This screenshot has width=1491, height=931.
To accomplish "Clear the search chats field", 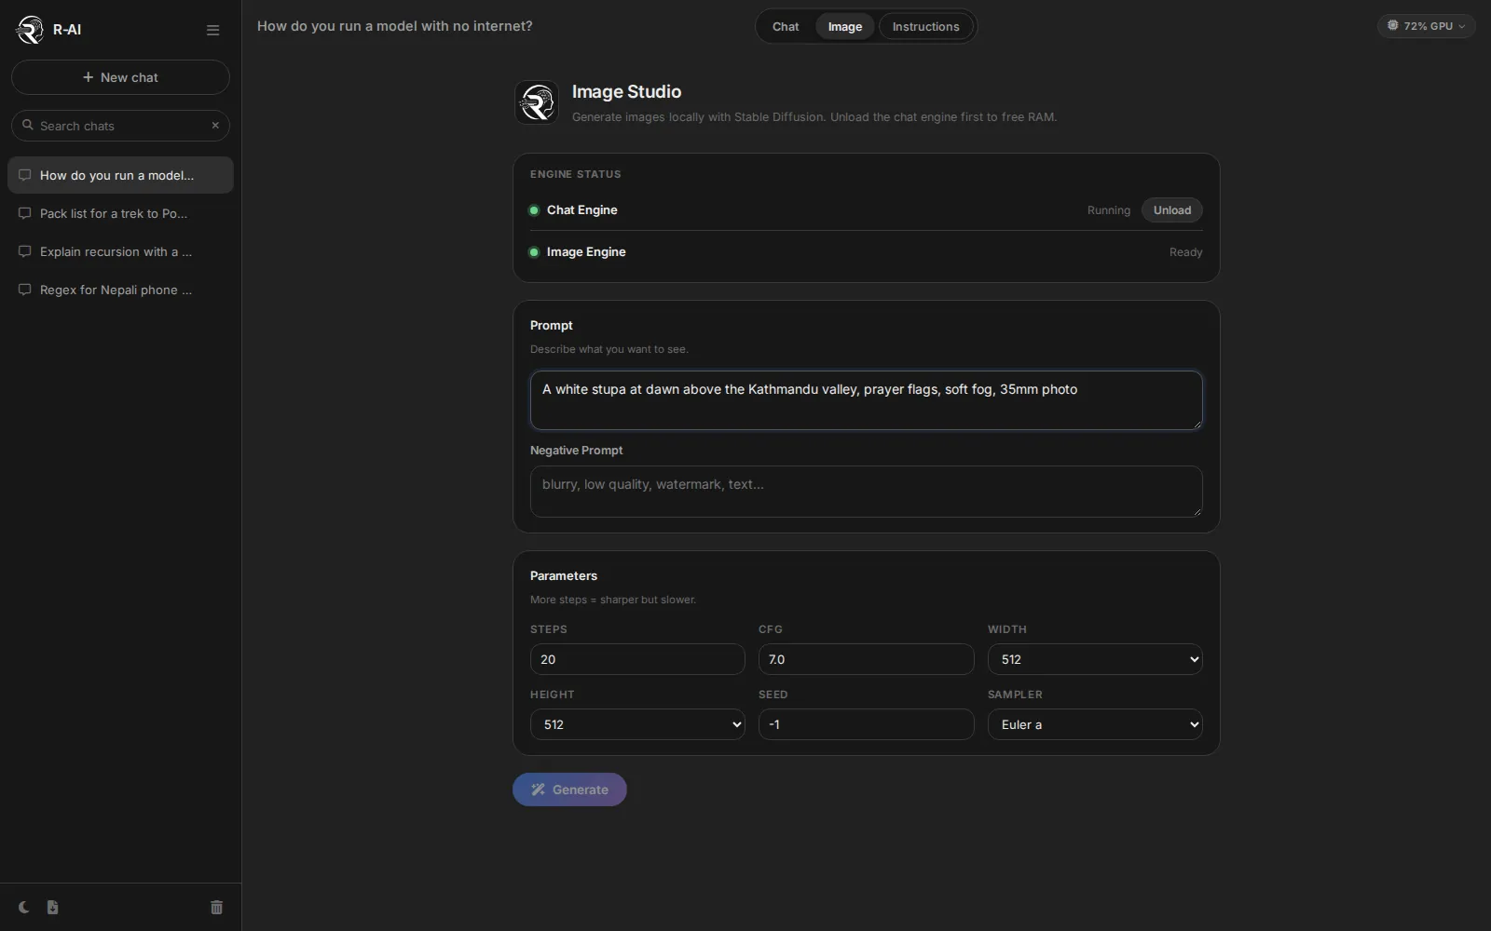I will (215, 126).
